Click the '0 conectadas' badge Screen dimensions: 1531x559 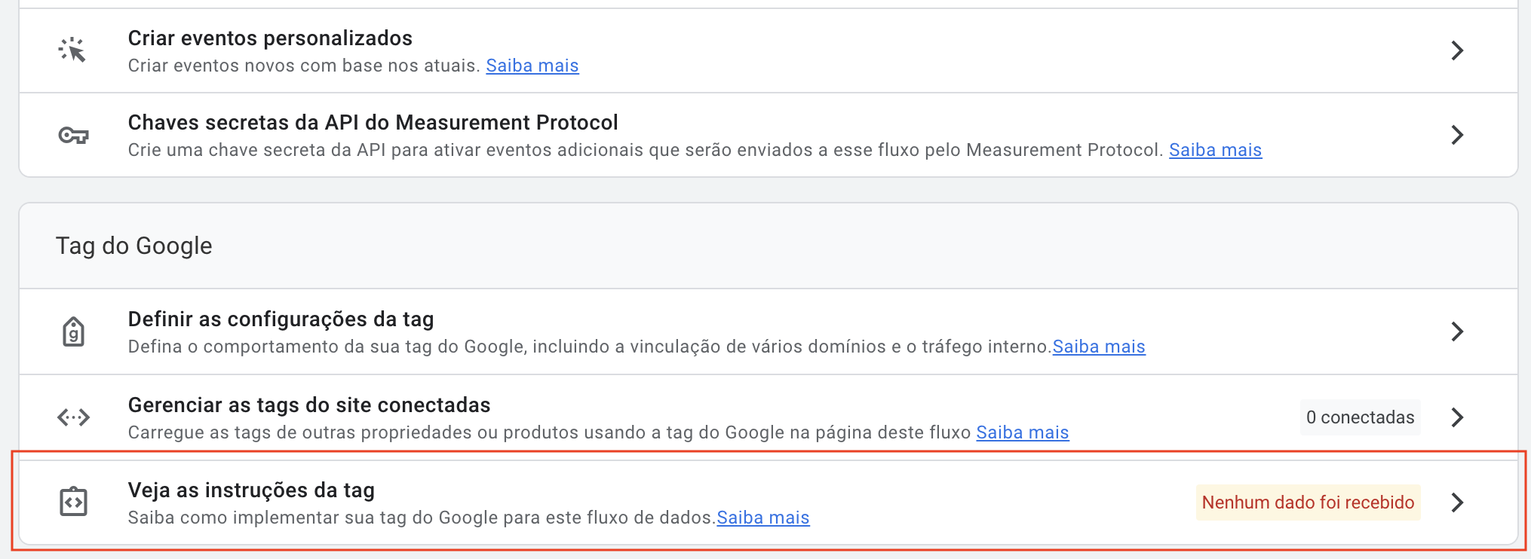point(1360,417)
